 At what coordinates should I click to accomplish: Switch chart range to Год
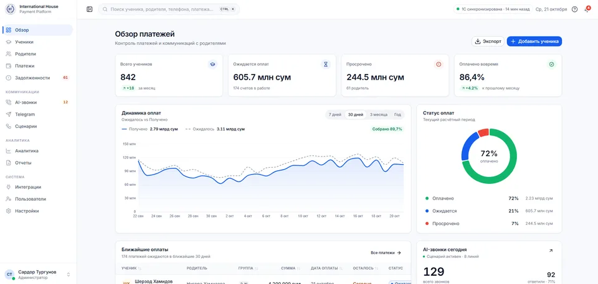[x=397, y=114]
